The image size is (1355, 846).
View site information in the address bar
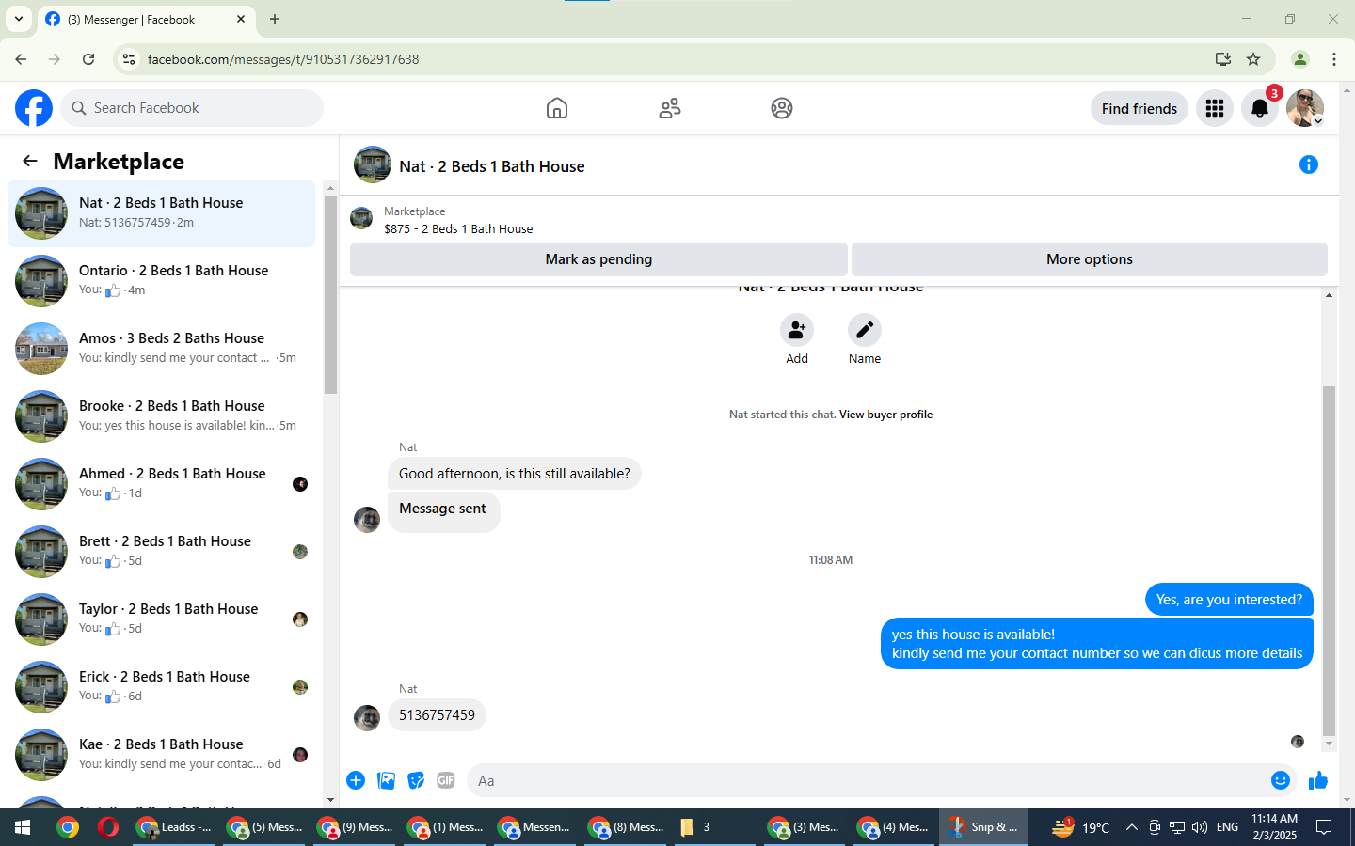coord(129,59)
